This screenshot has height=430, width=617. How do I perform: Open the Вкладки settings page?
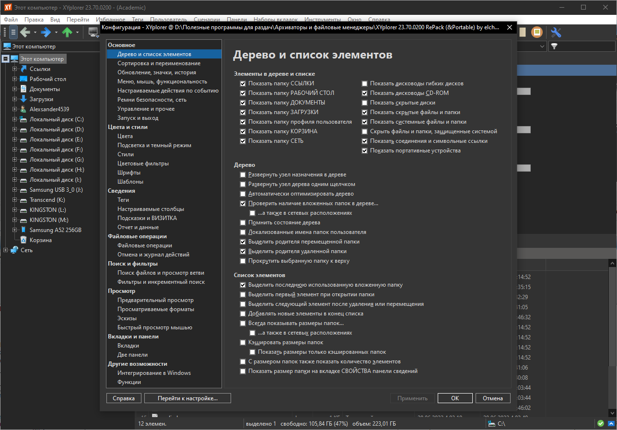click(128, 346)
